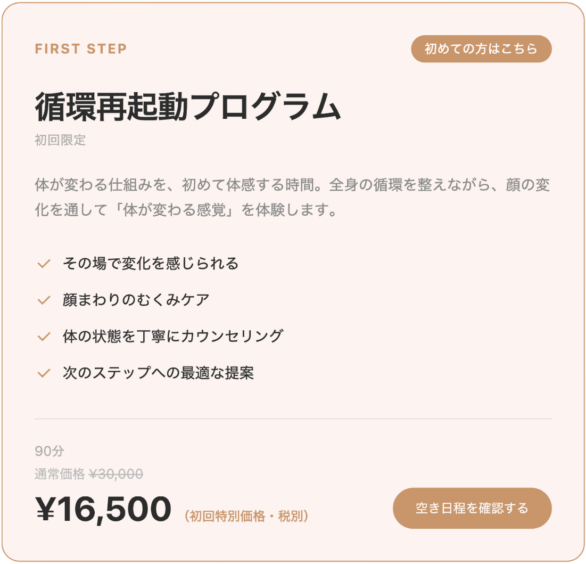This screenshot has width=586, height=564.
Task: Select the その場で変化を感じられる feature text
Action: pyautogui.click(x=151, y=263)
